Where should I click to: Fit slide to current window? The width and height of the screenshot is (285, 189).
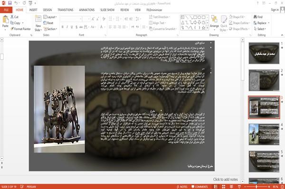pos(282,187)
